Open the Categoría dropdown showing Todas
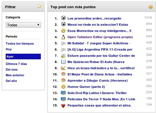 pos(23,25)
